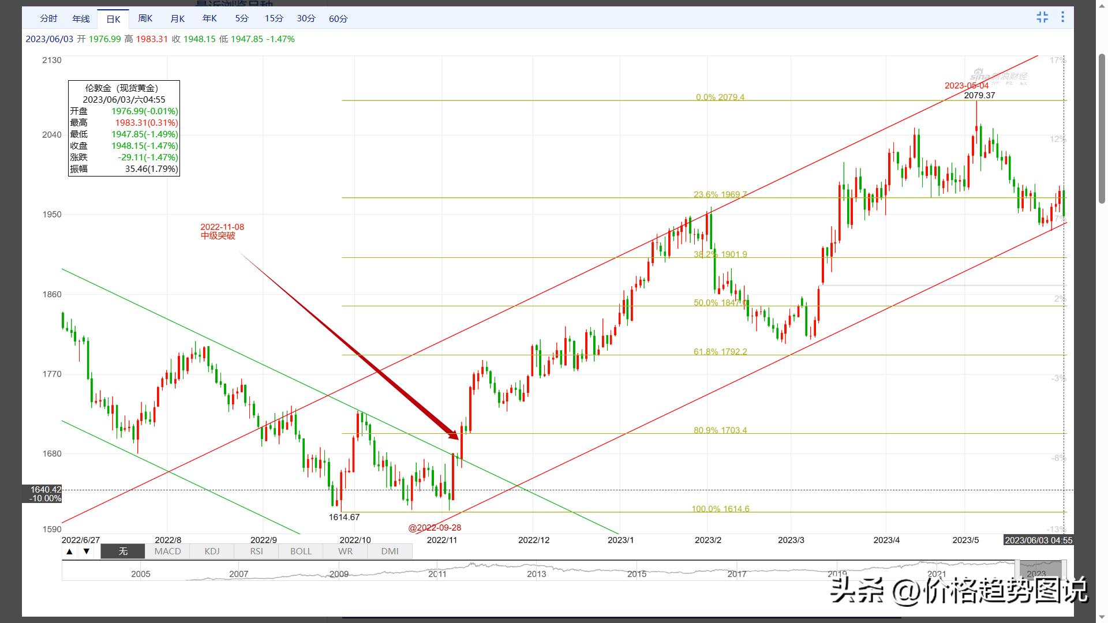Enable the KDJ indicator
Viewport: 1108px width, 623px height.
tap(212, 551)
